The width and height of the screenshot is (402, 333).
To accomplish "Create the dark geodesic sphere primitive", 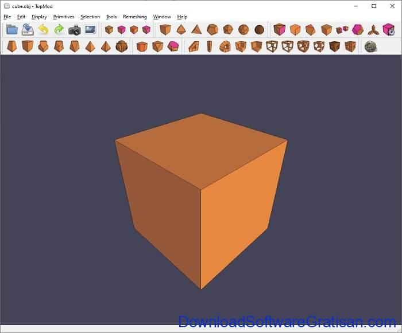I will tap(260, 30).
